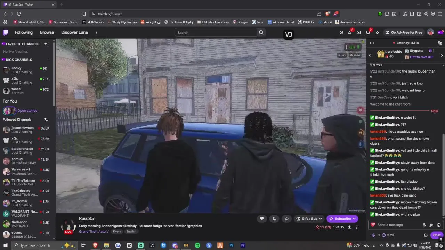
Task: Switch to the RuseSzn - Twitch browser tab
Action: (x=30, y=5)
